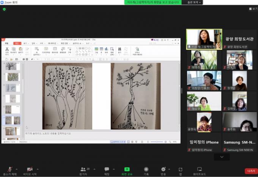This screenshot has height=177, width=258.
Task: Open the whiteboard tool
Action: click(x=199, y=169)
